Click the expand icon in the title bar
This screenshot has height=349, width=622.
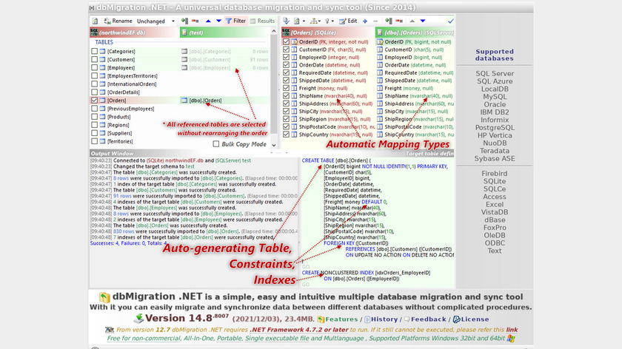92,7
